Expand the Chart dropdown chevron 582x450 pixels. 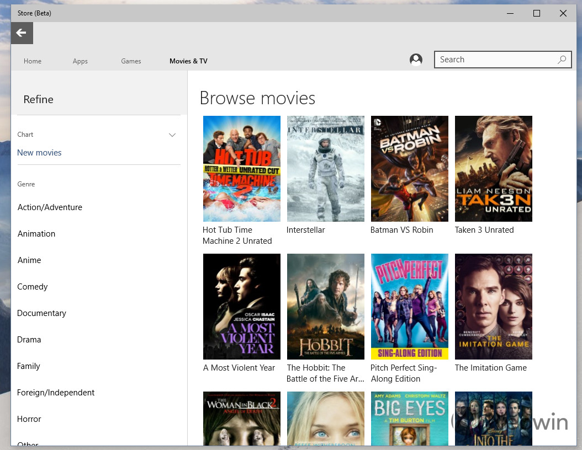[172, 135]
